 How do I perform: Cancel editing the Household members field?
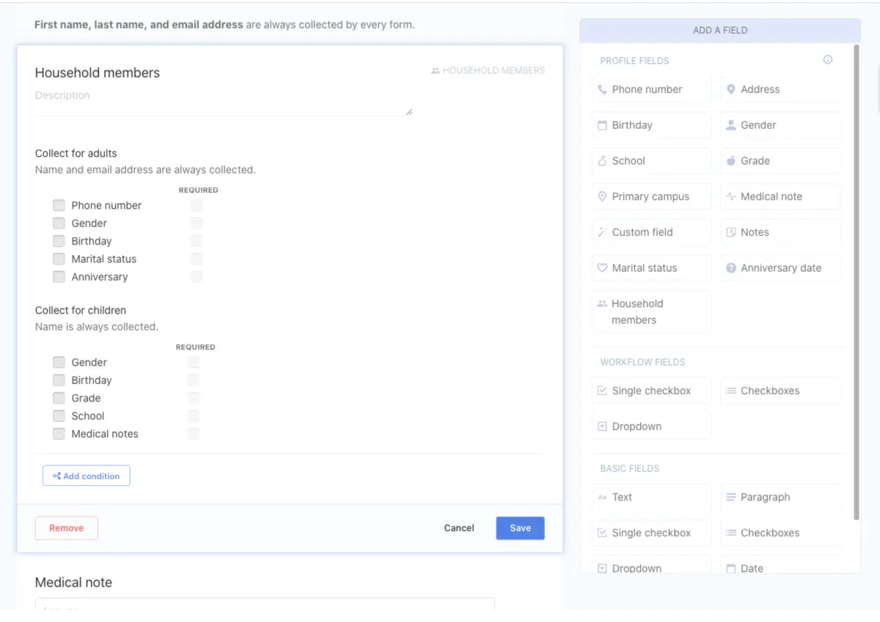(459, 528)
